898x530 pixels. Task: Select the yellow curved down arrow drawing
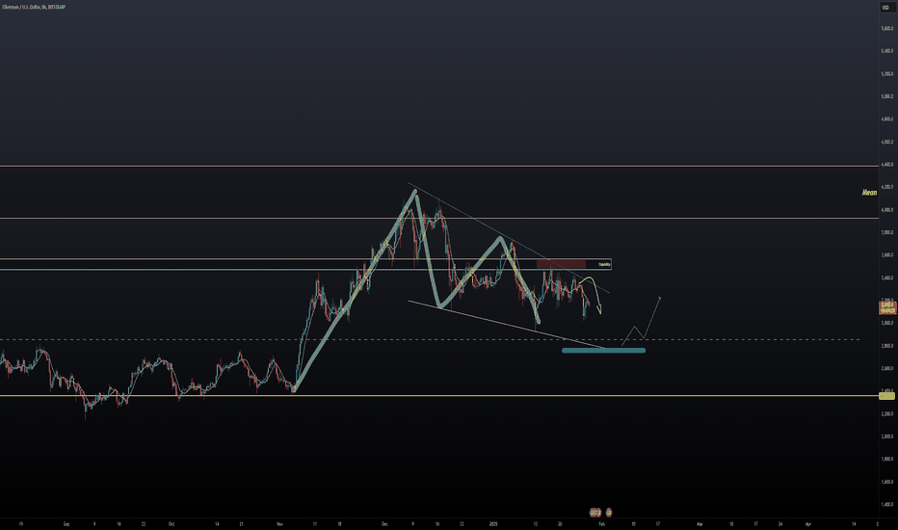coord(592,295)
